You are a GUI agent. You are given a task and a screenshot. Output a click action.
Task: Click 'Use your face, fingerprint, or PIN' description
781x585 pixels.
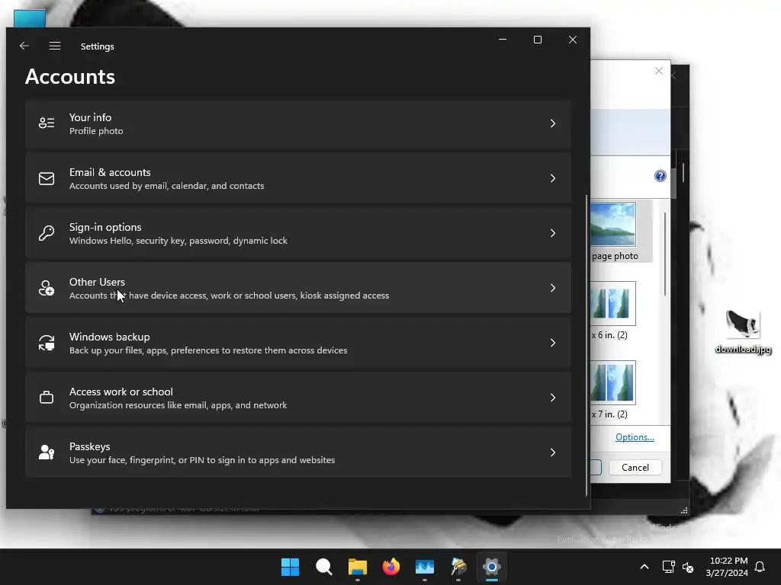pos(201,460)
